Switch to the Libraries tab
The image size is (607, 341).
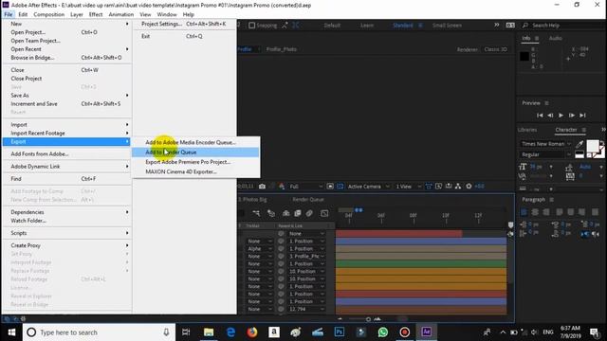pos(527,130)
